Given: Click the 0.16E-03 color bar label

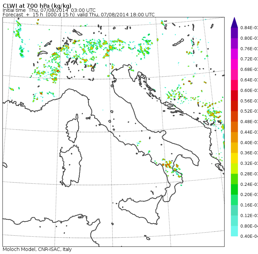Looking at the screenshot, I should pos(249,205).
